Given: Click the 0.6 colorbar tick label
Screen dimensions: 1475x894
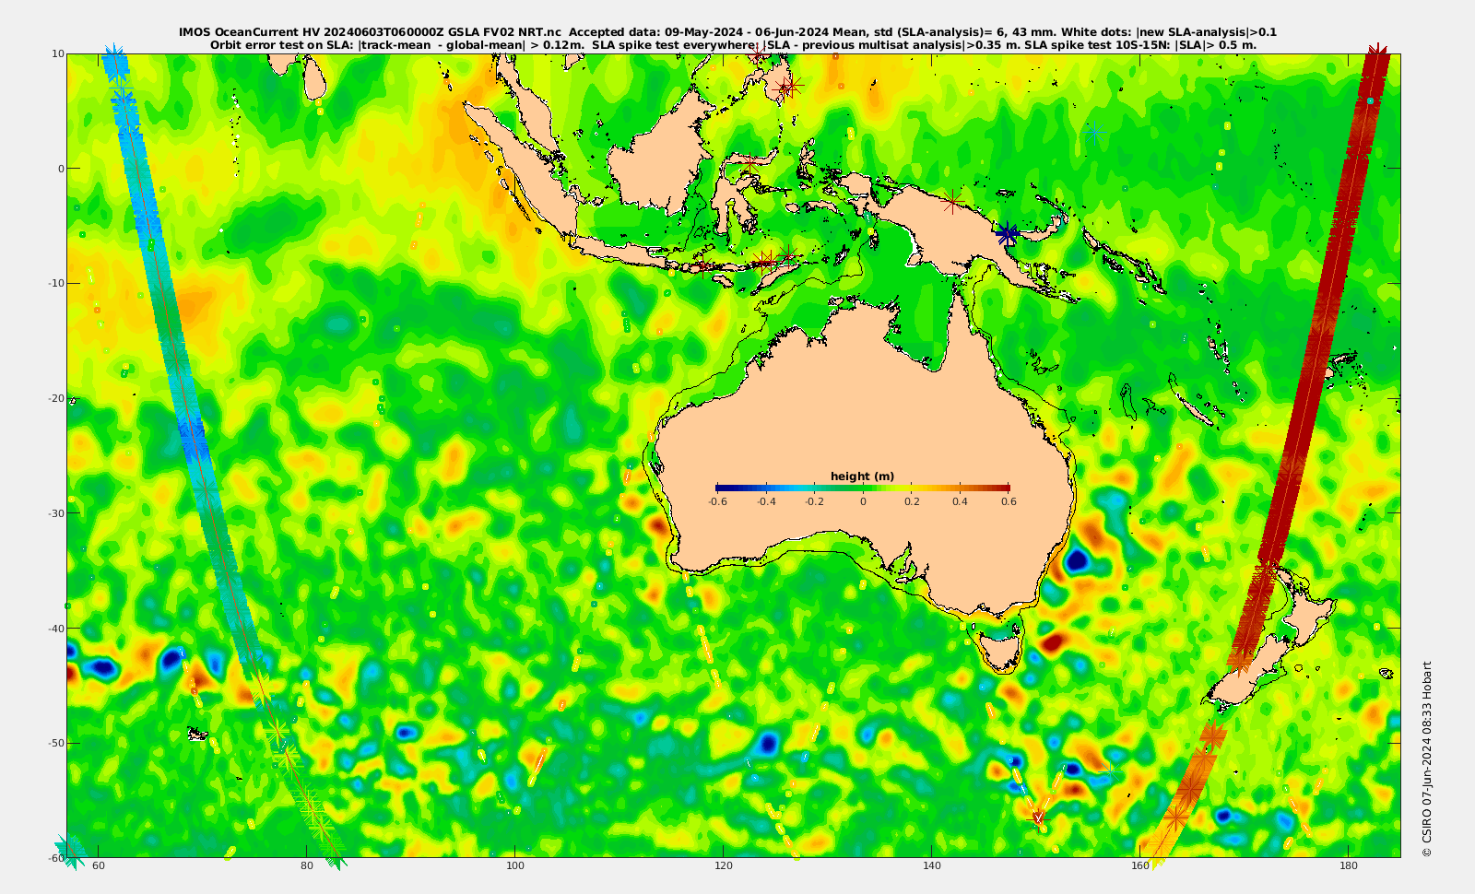Looking at the screenshot, I should [x=1009, y=501].
